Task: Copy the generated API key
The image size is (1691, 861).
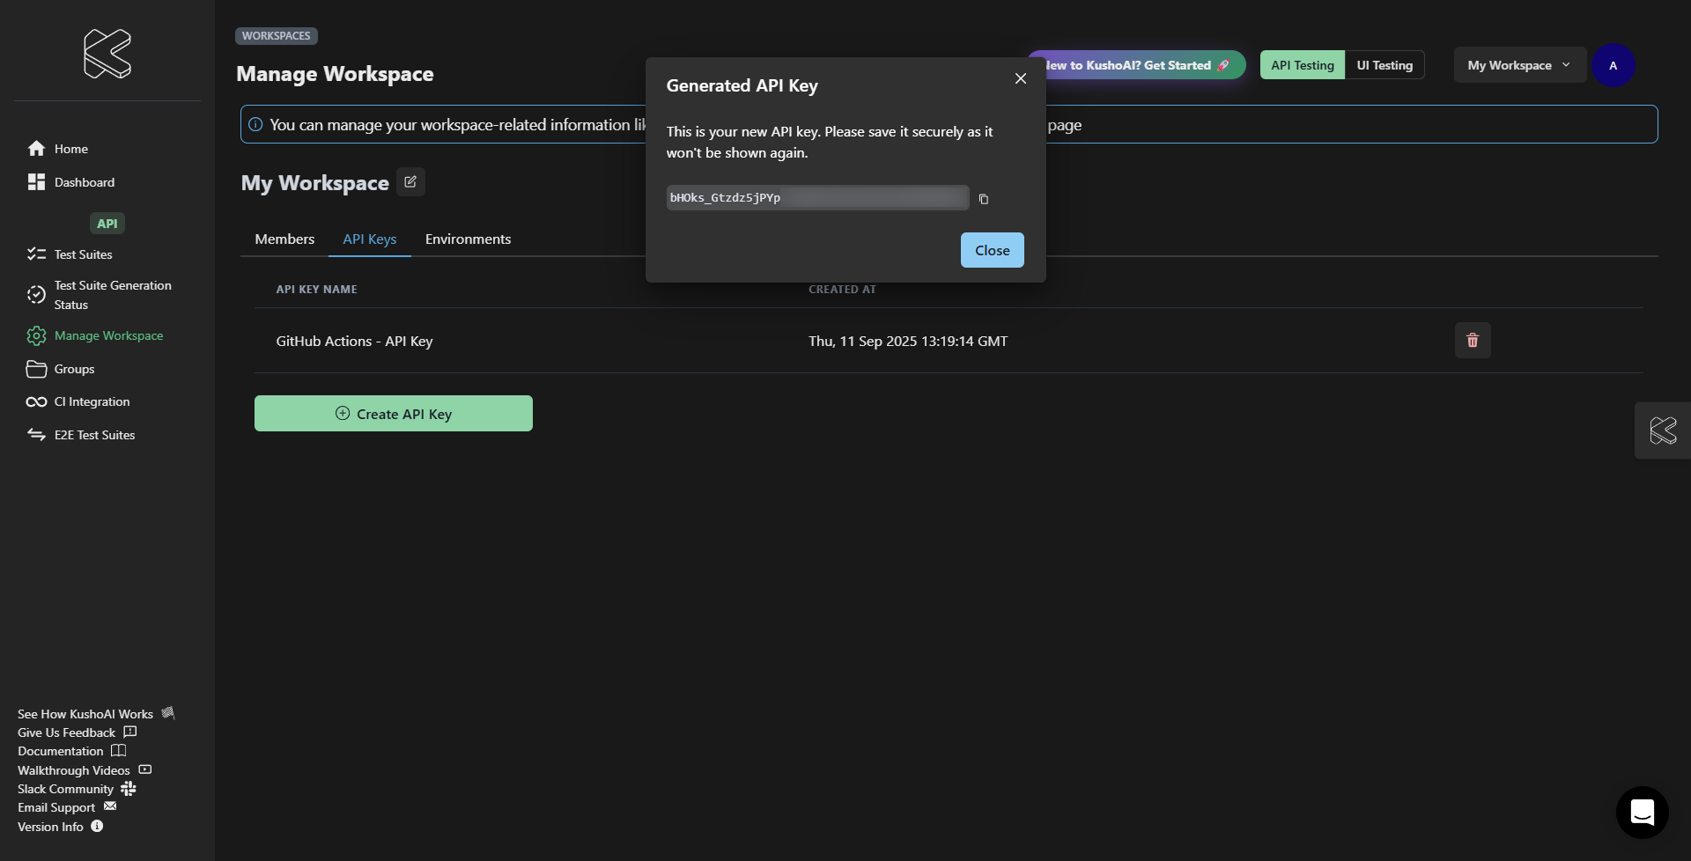Action: 984,199
